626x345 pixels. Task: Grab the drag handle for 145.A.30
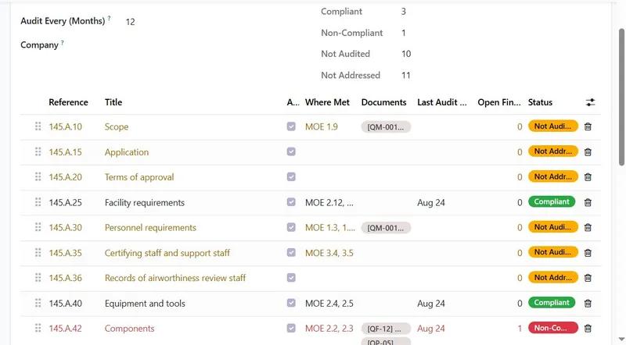[x=38, y=227]
